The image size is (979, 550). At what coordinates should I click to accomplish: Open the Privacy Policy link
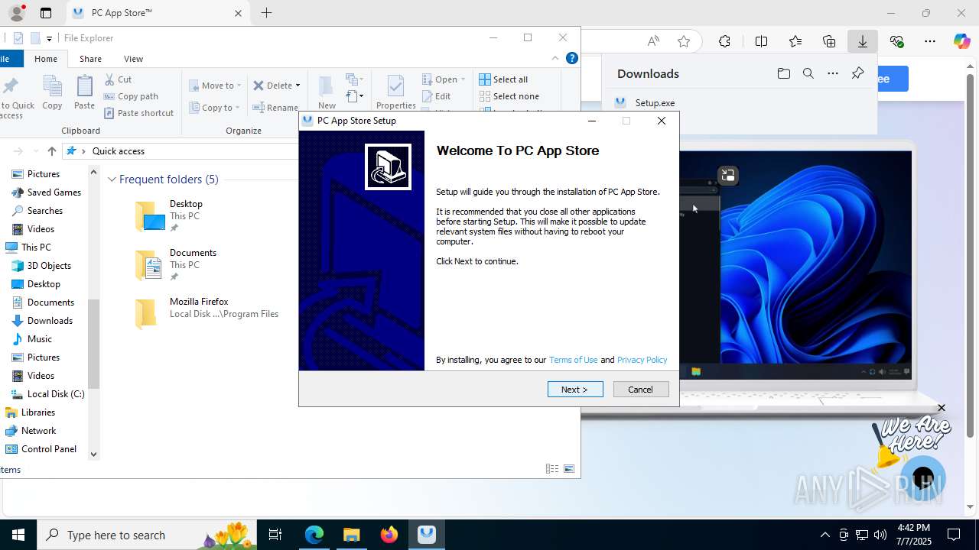(x=642, y=360)
